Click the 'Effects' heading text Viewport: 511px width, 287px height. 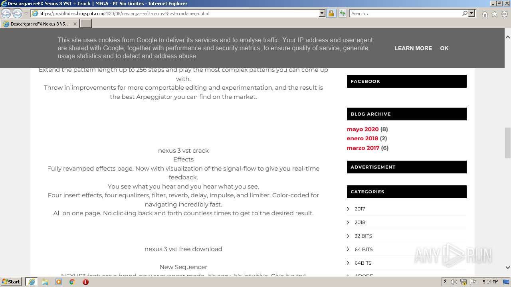(x=183, y=159)
